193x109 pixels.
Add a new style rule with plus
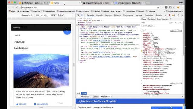click(x=180, y=23)
